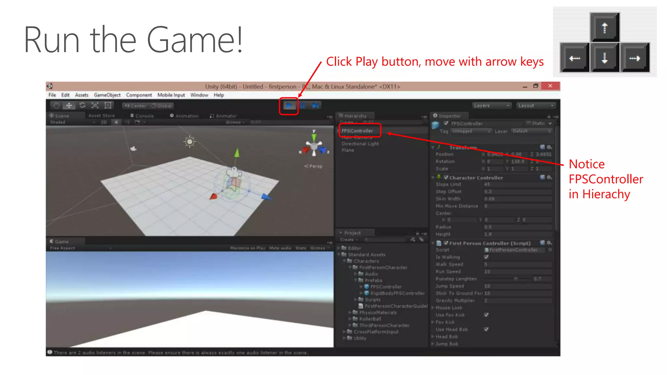The width and height of the screenshot is (667, 375).
Task: Open Character Controller help book icon
Action: click(542, 177)
